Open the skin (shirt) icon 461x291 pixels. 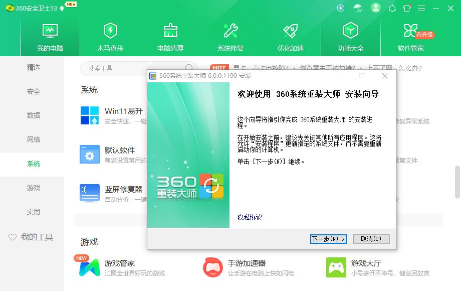[x=407, y=8]
